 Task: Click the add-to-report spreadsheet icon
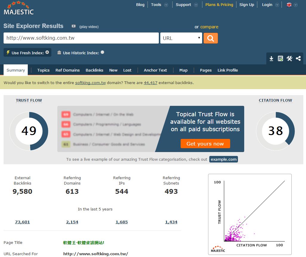point(280,59)
